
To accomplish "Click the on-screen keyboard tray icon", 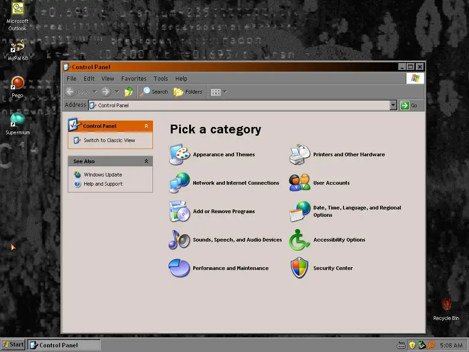I will pos(401,346).
